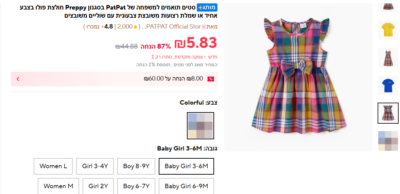Click the yellow polo shirt thumbnail
The image size is (400, 194).
pos(388,30)
